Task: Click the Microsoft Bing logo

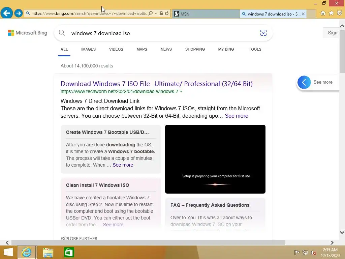Action: (x=28, y=33)
